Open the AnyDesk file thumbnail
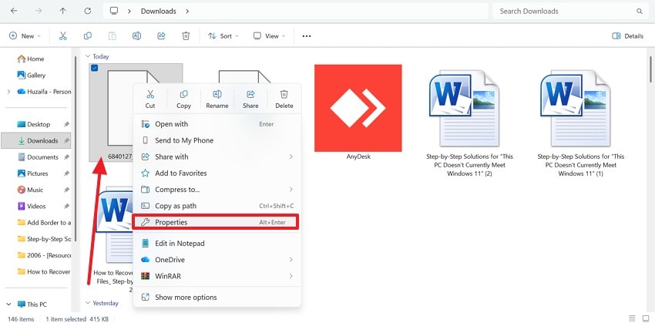Screen dimensions: 655x323 (x=358, y=108)
